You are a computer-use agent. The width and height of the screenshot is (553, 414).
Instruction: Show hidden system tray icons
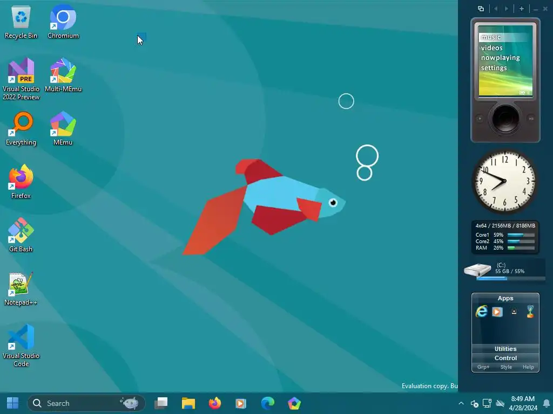pos(461,403)
